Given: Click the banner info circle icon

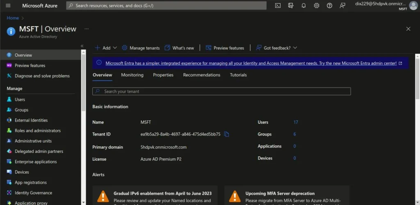Looking at the screenshot, I should (99, 62).
